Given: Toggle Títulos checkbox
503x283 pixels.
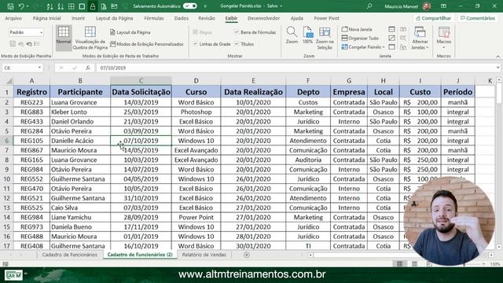Looking at the screenshot, I should tap(237, 44).
